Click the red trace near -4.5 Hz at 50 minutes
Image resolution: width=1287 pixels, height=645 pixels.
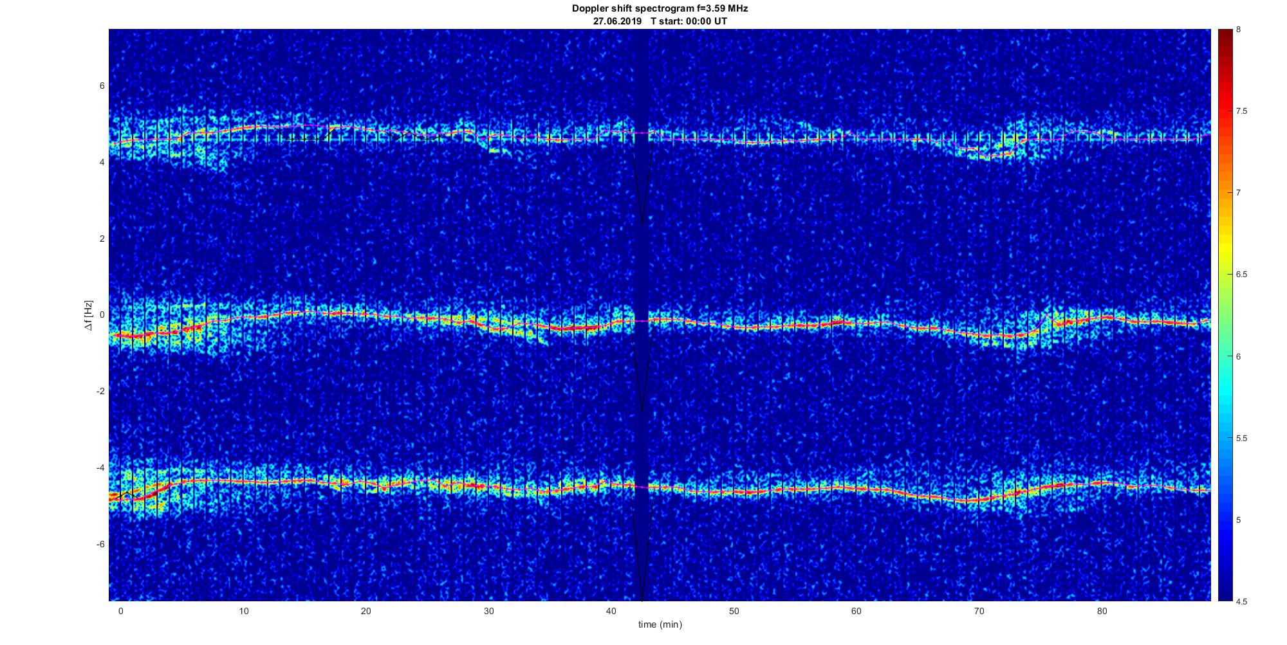734,492
